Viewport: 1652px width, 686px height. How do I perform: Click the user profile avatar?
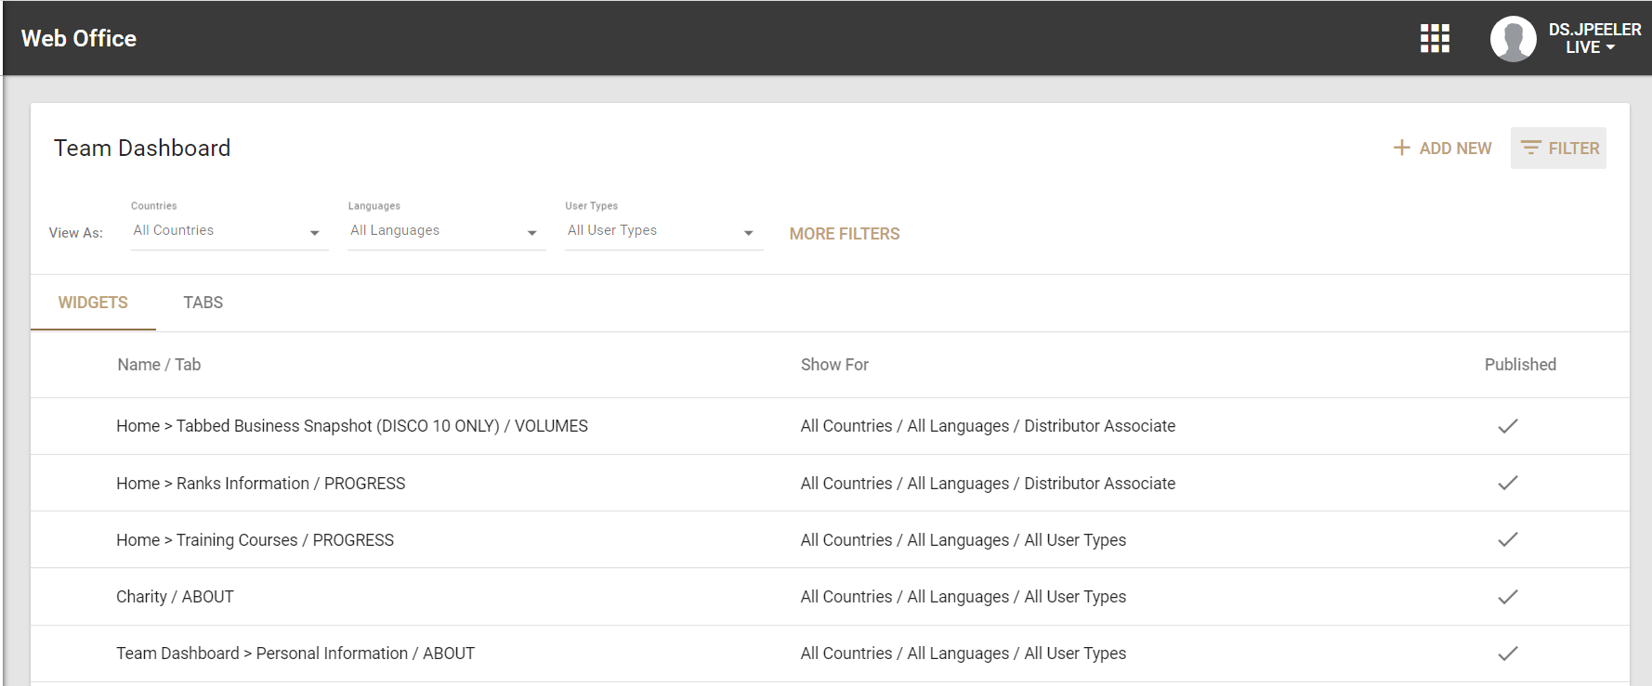coord(1513,39)
